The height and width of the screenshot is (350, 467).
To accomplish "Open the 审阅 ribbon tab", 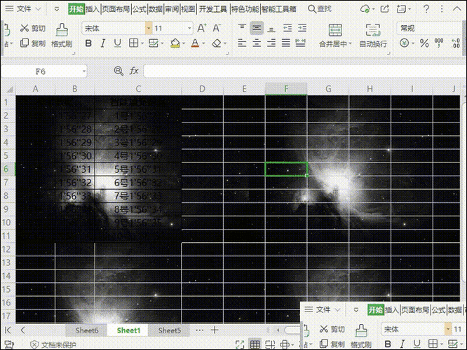I will coord(172,9).
